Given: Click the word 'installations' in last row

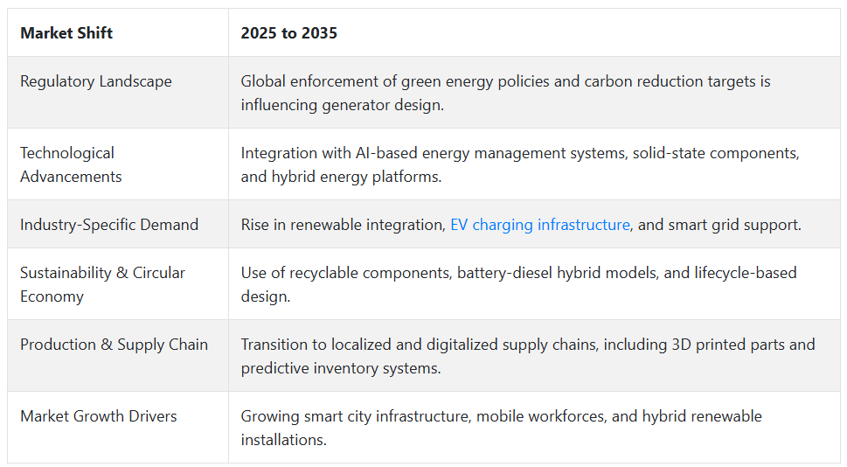Looking at the screenshot, I should coord(283,440).
